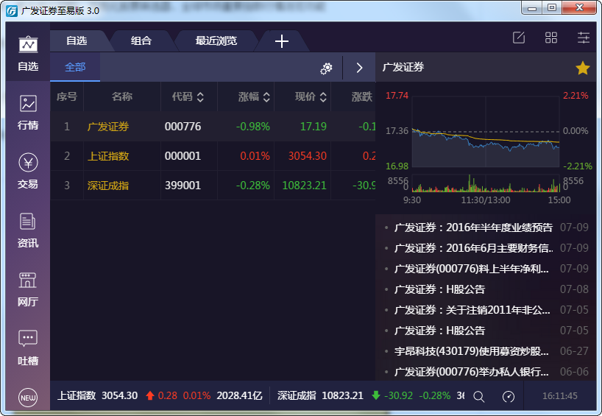Click the plus icon to add a tab
The height and width of the screenshot is (416, 602).
pos(282,41)
